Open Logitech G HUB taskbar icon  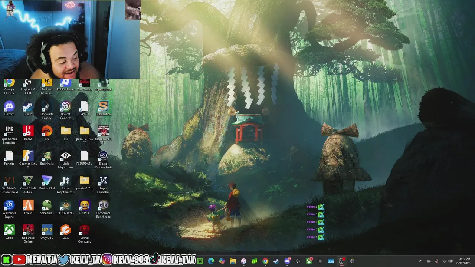pos(298,261)
